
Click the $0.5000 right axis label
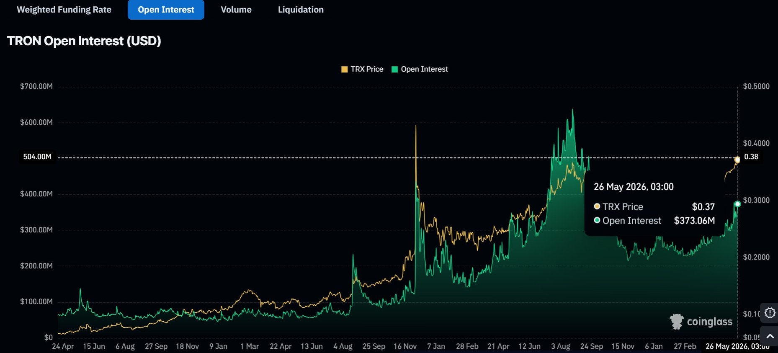[756, 86]
